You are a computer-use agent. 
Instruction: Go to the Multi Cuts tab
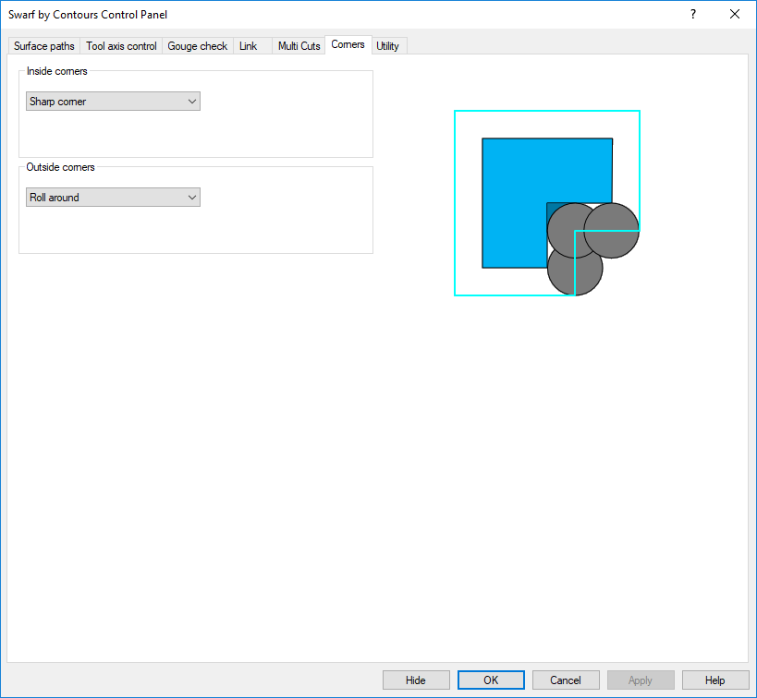point(299,46)
